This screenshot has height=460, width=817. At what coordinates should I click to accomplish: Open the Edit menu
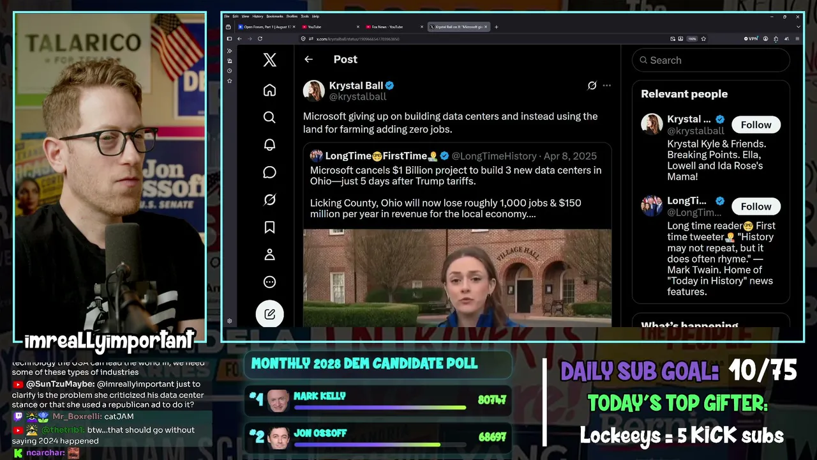click(236, 16)
